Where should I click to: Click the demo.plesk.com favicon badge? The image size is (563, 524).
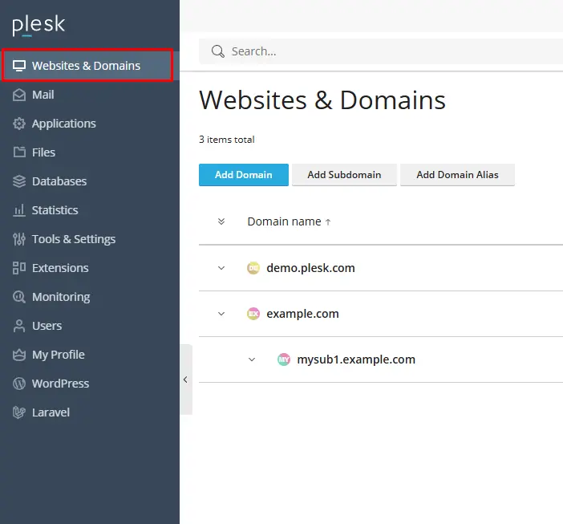[x=253, y=268]
